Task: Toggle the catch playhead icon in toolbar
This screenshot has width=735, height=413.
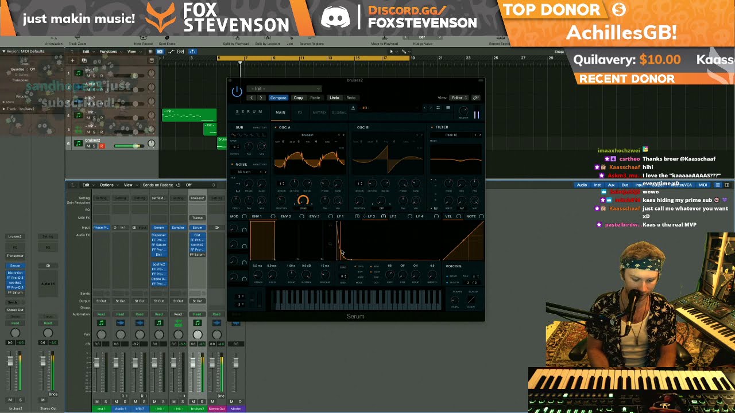Action: pos(192,52)
